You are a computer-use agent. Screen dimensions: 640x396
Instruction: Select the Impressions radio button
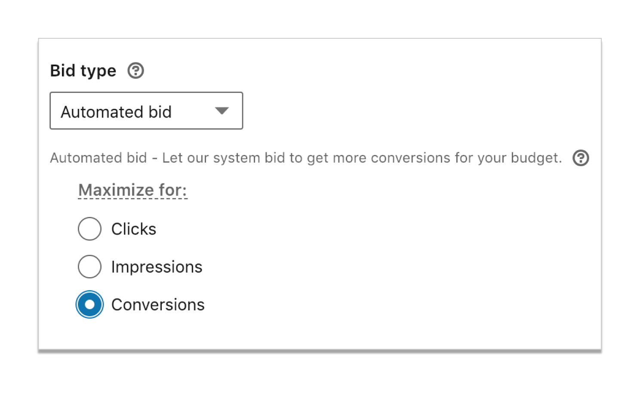[89, 266]
